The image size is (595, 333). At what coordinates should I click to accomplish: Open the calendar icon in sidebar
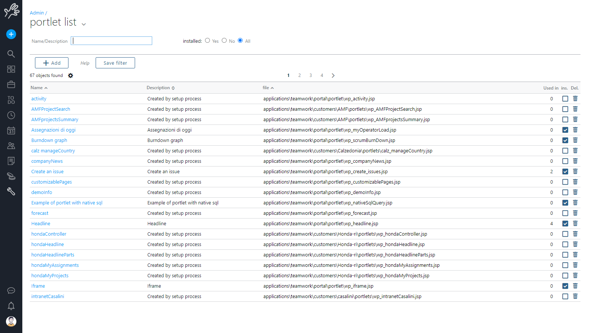(x=11, y=130)
